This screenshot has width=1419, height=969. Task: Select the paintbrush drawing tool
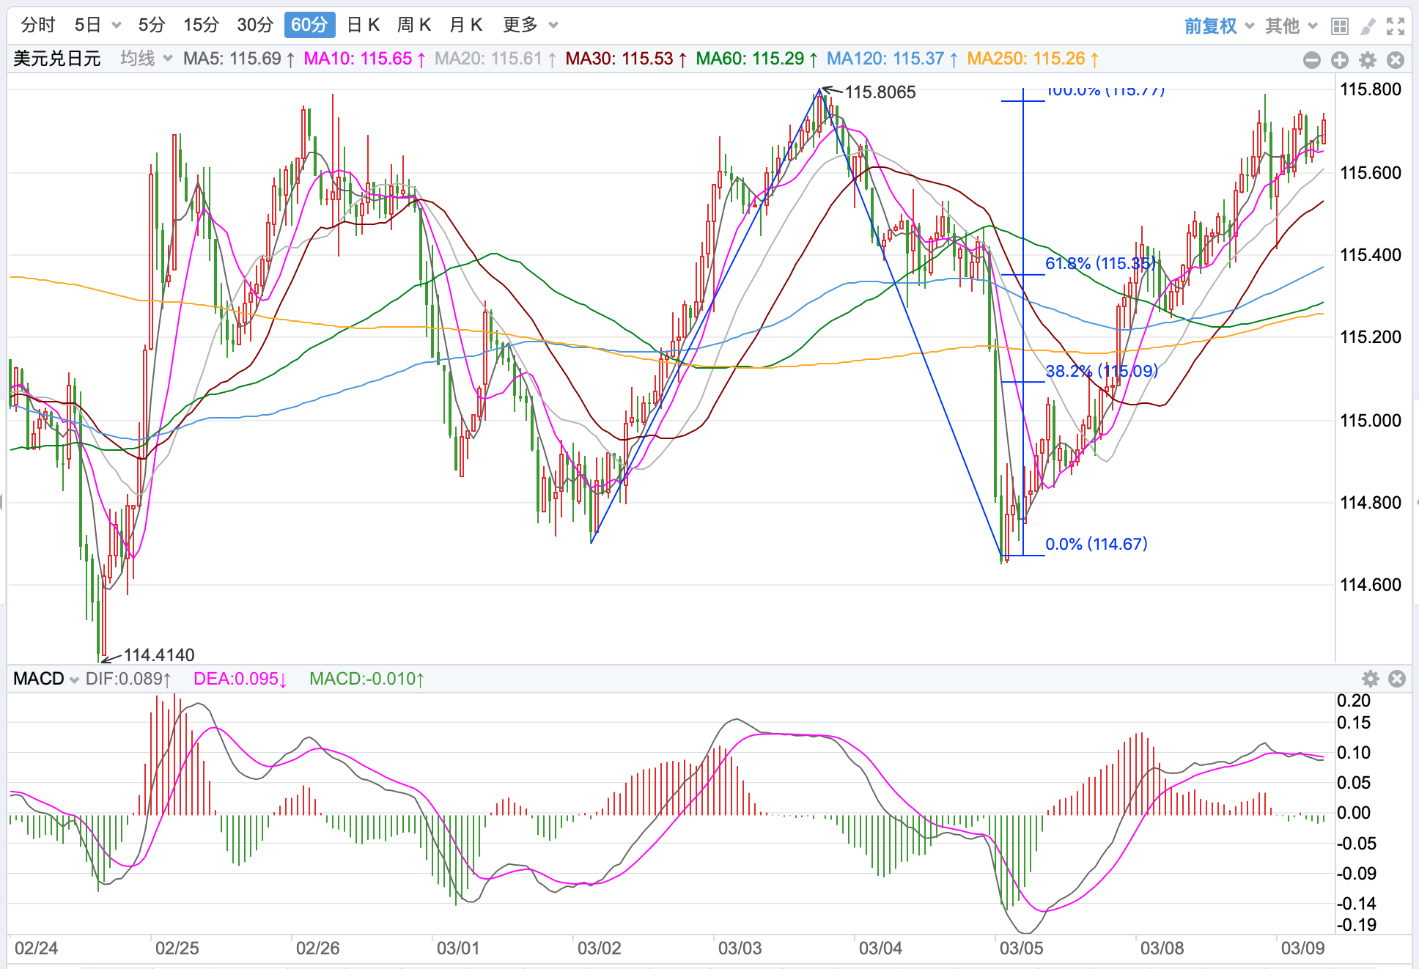(1368, 26)
